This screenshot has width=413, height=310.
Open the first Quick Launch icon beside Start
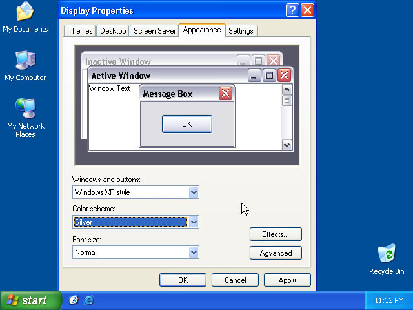(74, 300)
